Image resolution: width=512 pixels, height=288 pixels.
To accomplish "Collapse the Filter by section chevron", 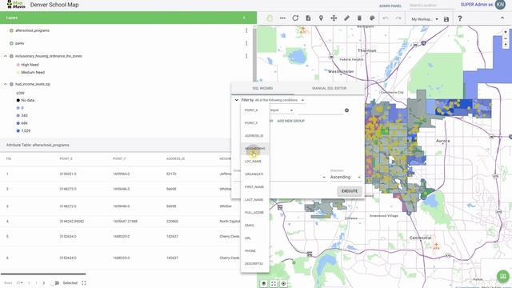I will point(237,100).
